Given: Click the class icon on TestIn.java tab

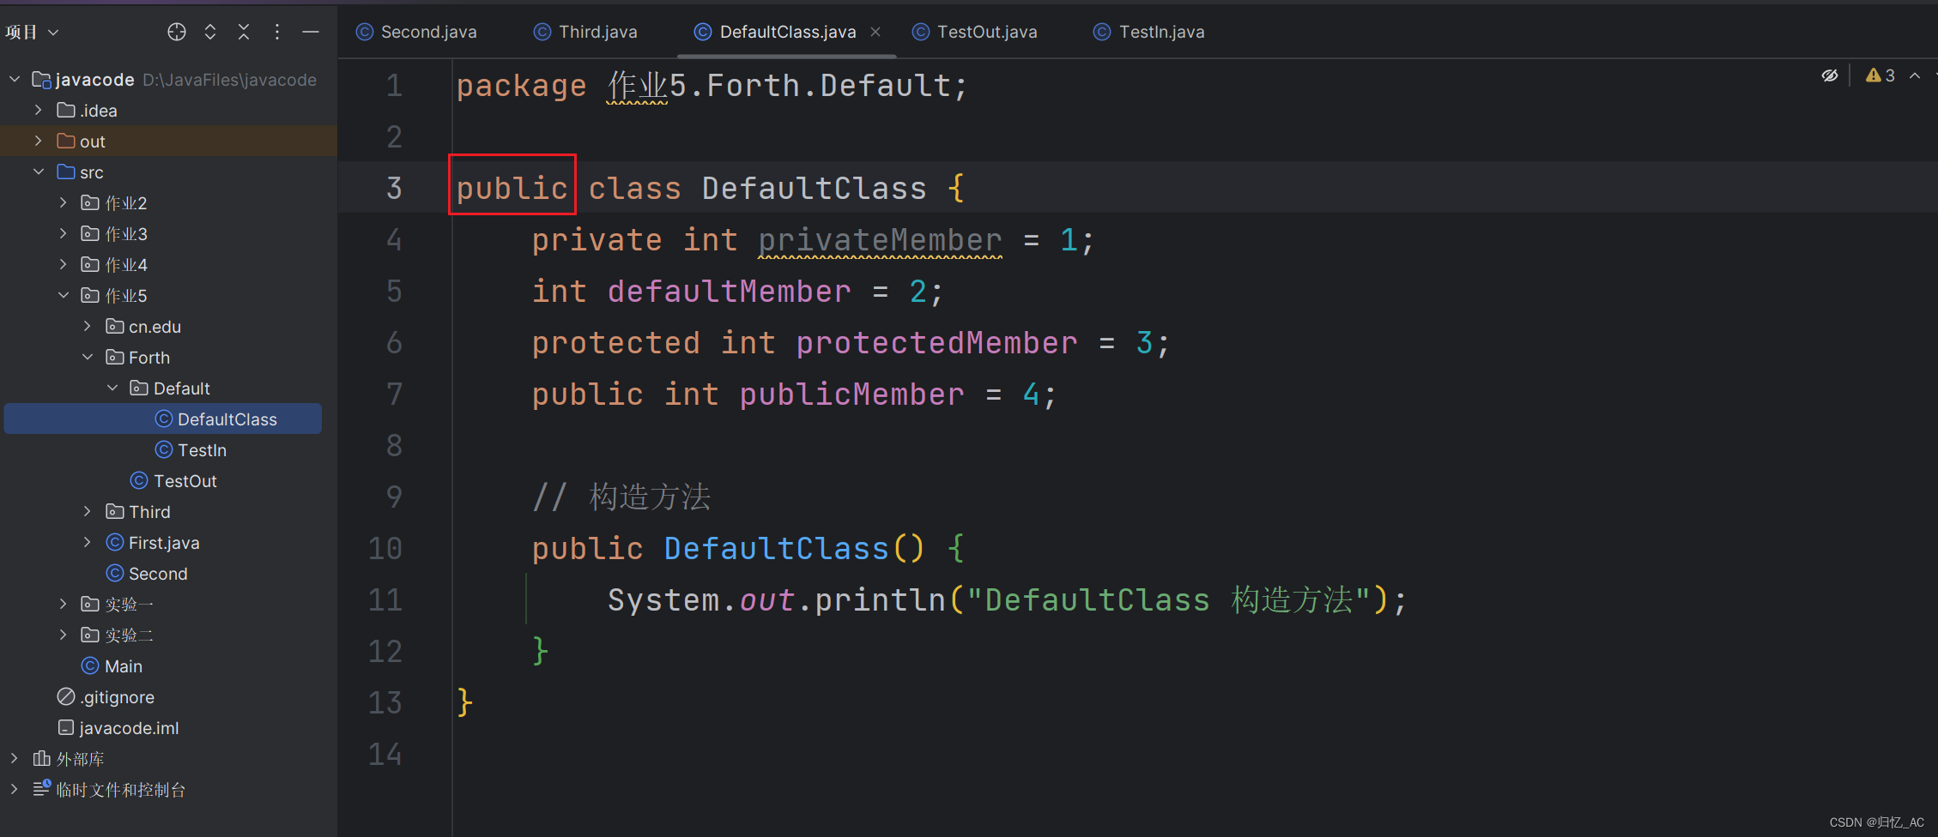Looking at the screenshot, I should point(1101,32).
